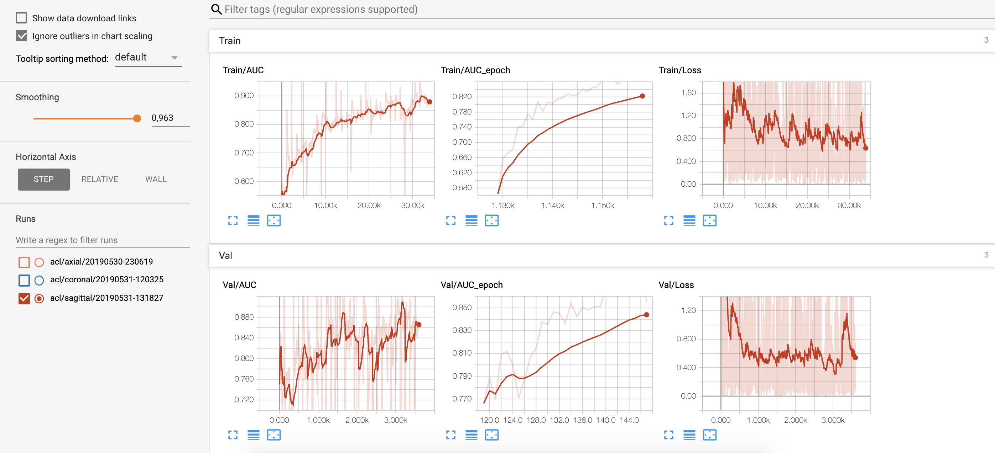Fit domain to data on Val/AUC chart

(x=274, y=435)
